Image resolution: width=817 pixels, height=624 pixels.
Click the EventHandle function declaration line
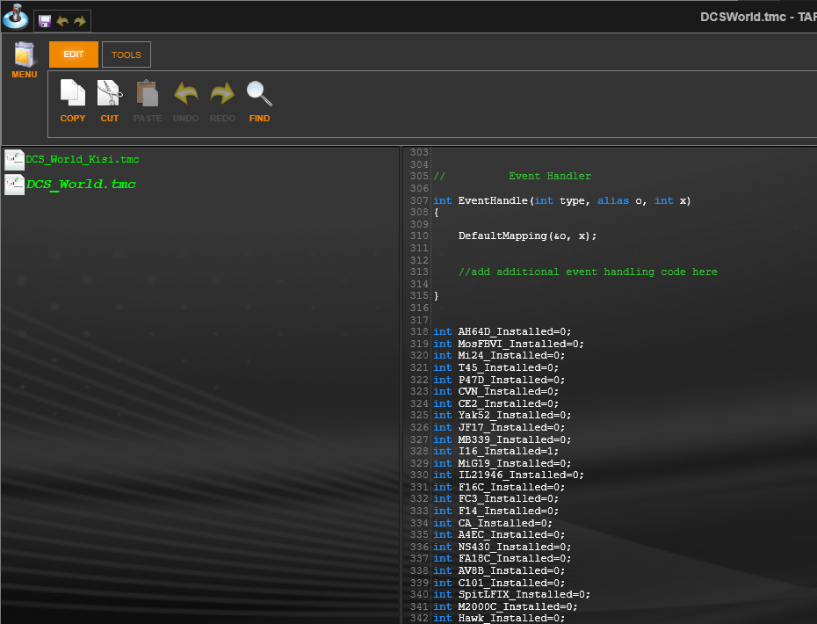point(561,200)
